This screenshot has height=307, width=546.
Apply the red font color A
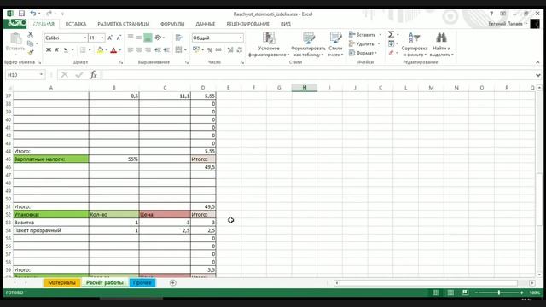click(113, 50)
